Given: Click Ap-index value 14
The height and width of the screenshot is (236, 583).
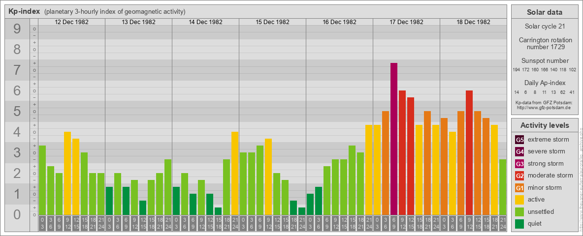Looking at the screenshot, I should (x=517, y=92).
